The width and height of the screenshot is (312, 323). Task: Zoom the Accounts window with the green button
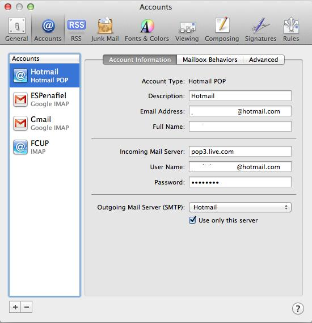click(x=31, y=7)
